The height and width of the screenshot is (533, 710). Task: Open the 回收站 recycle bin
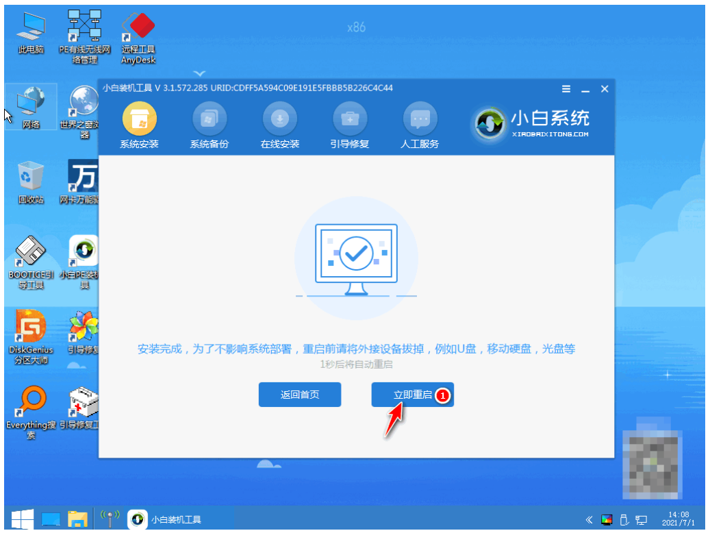[31, 182]
